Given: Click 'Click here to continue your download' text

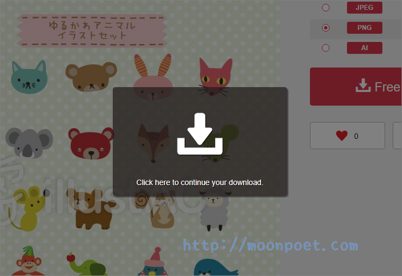Looking at the screenshot, I should pyautogui.click(x=199, y=182).
